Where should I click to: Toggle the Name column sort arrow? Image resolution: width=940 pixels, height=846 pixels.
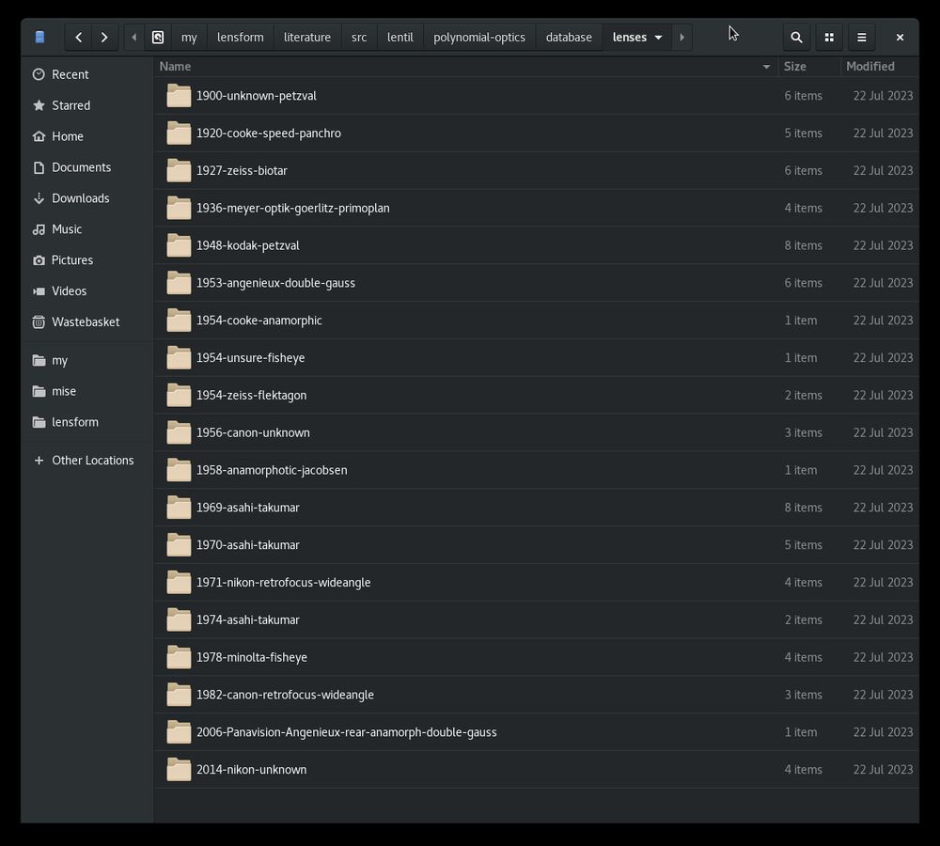point(766,67)
